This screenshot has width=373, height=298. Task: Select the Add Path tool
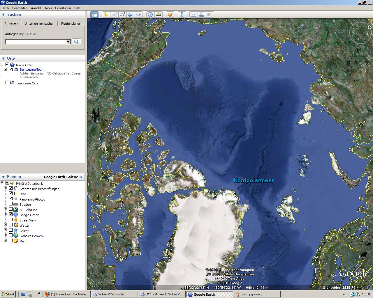[123, 14]
